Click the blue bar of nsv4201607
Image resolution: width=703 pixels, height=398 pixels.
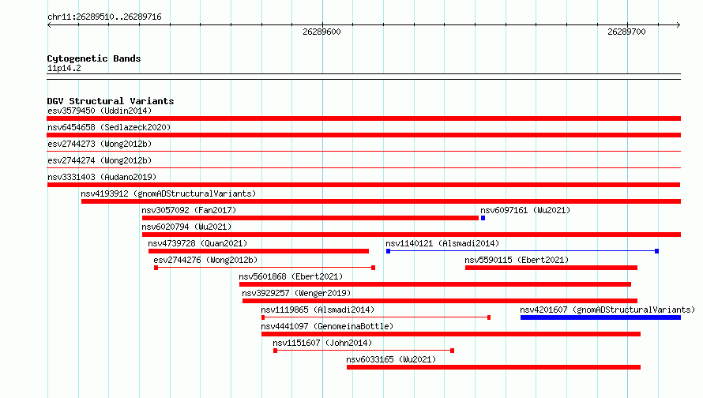tap(601, 317)
